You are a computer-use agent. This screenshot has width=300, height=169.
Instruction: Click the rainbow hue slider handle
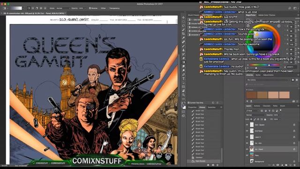[x=269, y=65]
